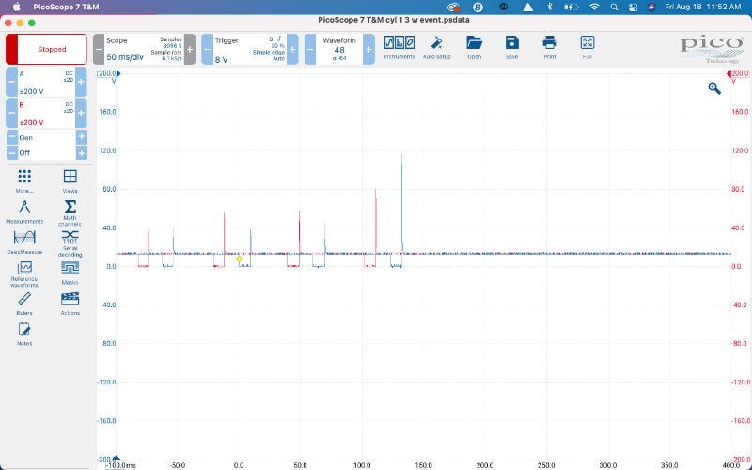752x470 pixels.
Task: Click the zoom magnifier on the graph
Action: pos(714,87)
